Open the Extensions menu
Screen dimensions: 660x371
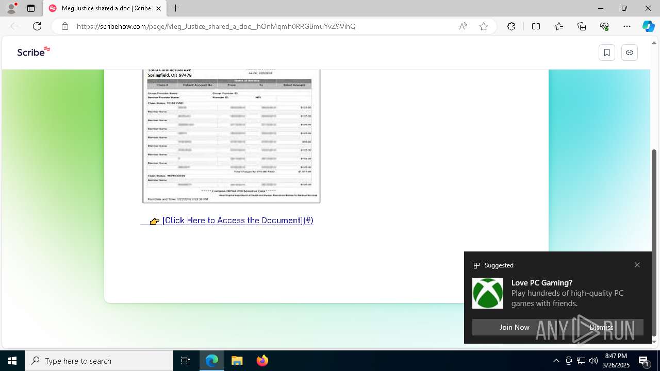pos(511,26)
